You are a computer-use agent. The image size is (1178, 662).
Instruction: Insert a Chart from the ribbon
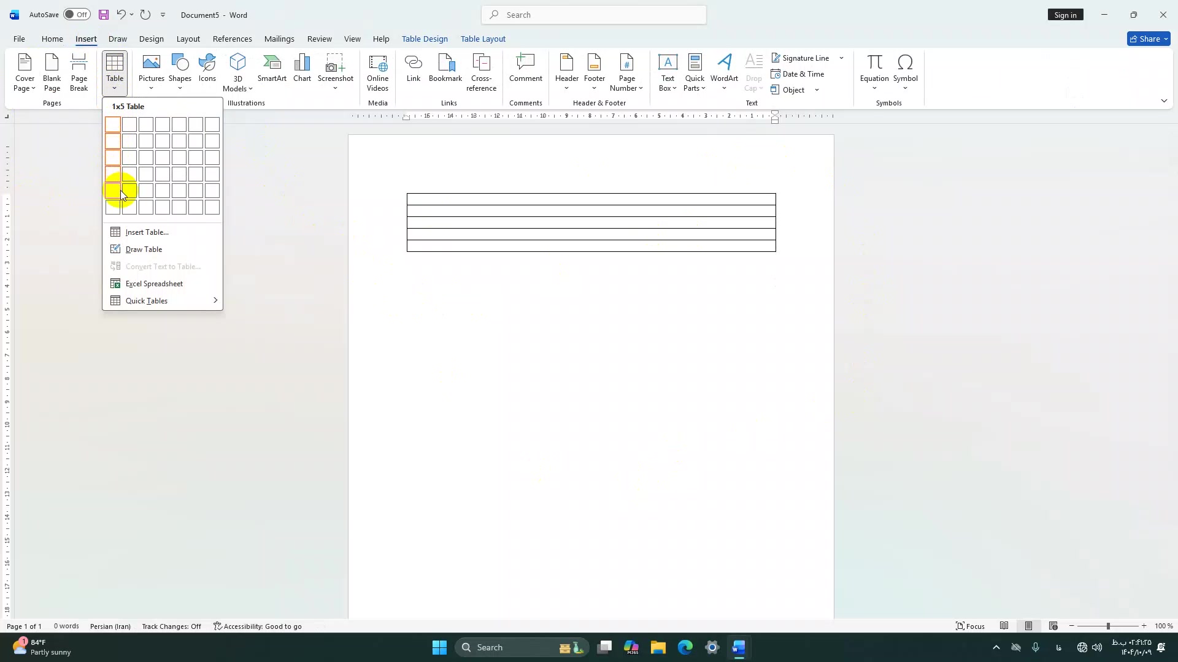pyautogui.click(x=302, y=68)
